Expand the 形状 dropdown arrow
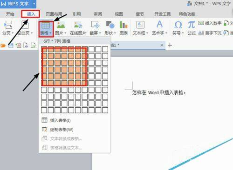The height and width of the screenshot is (170, 233). coord(115,33)
